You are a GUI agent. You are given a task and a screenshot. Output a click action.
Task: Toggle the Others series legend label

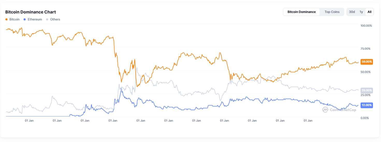click(x=55, y=19)
